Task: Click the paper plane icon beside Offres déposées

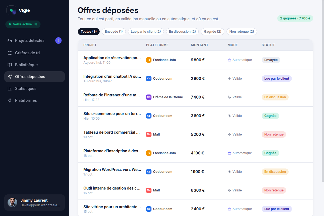Action: coord(10,77)
